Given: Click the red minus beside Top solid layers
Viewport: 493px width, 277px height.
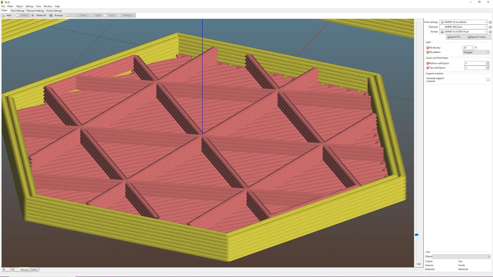Looking at the screenshot, I should pos(427,68).
